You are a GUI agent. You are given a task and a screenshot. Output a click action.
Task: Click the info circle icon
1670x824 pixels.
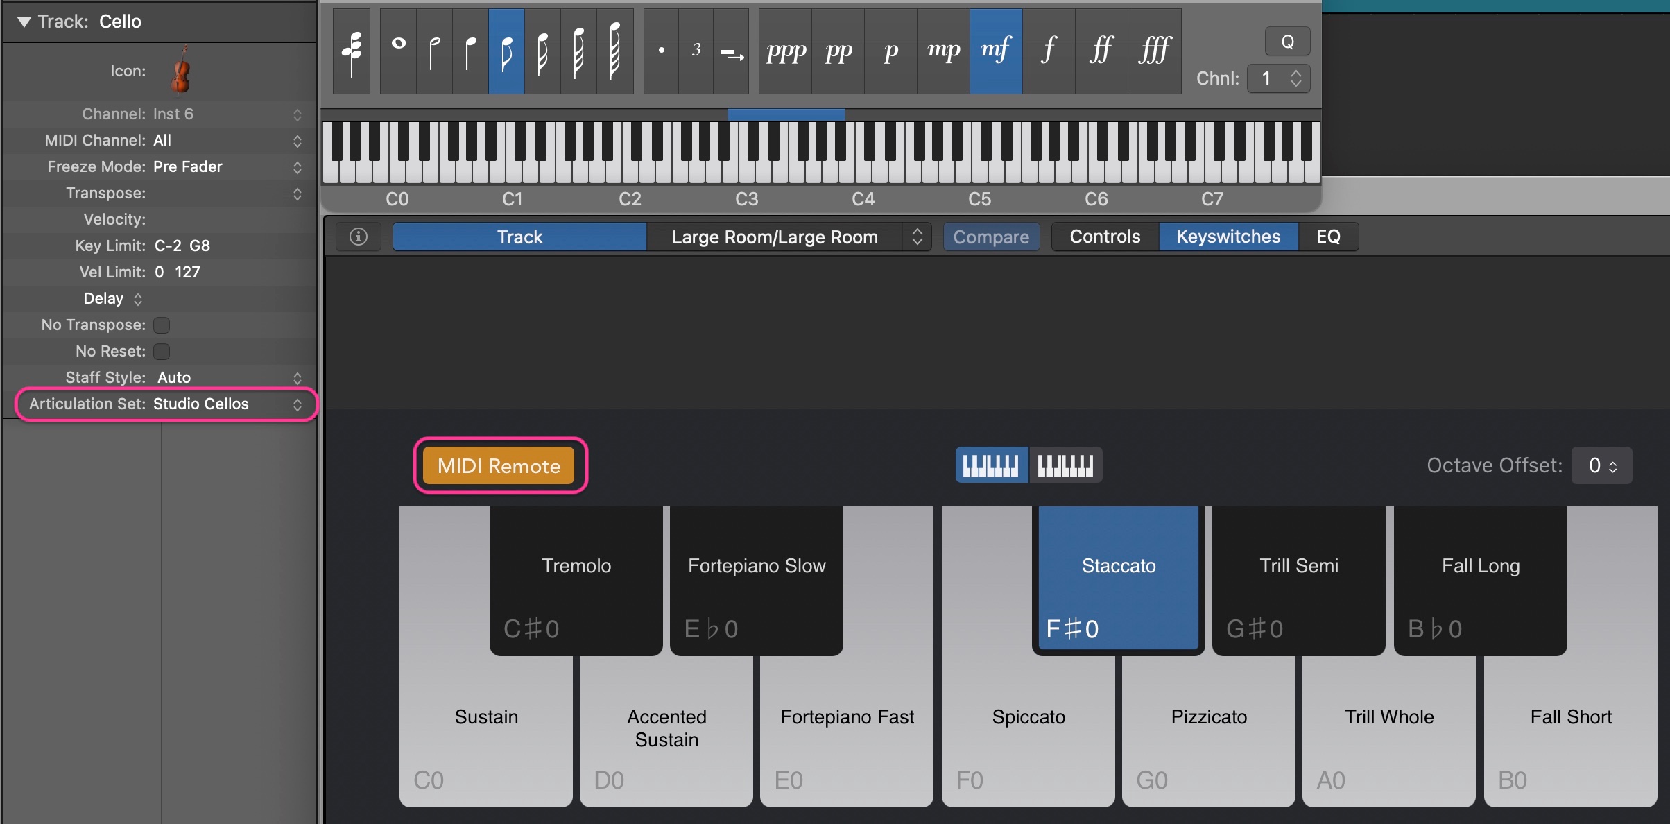tap(359, 237)
